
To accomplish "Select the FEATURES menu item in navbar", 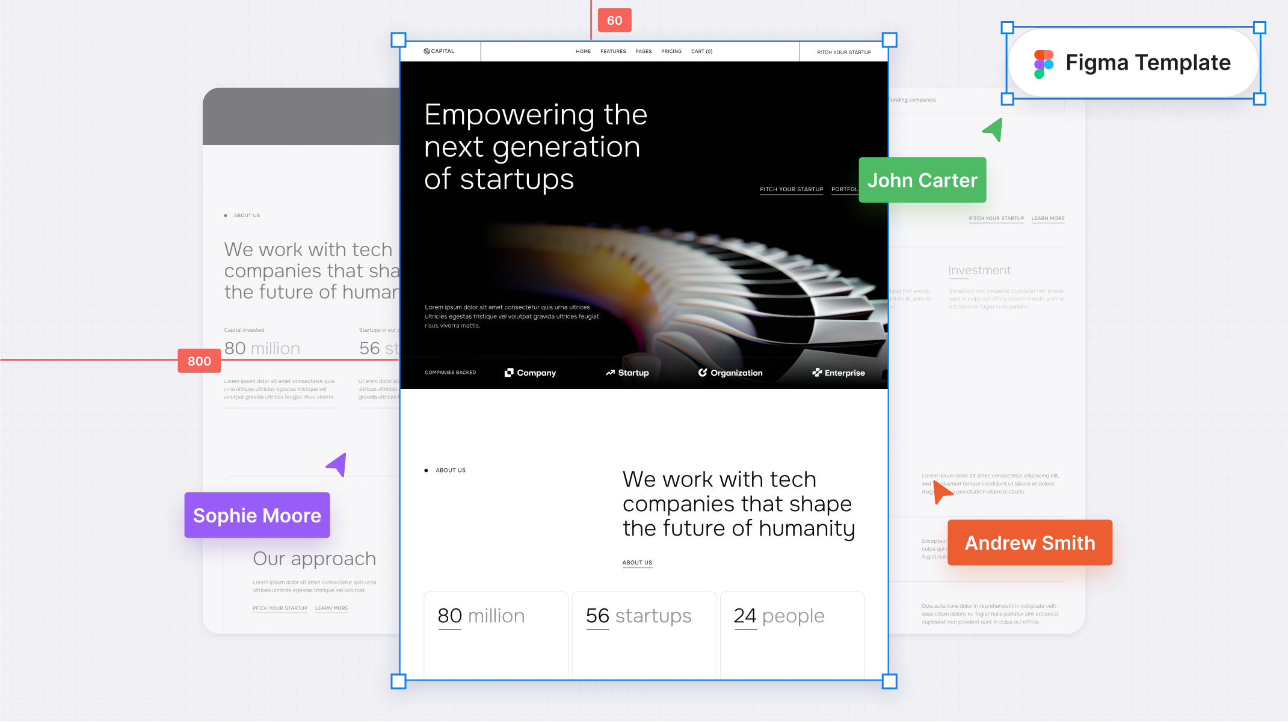I will 613,50.
